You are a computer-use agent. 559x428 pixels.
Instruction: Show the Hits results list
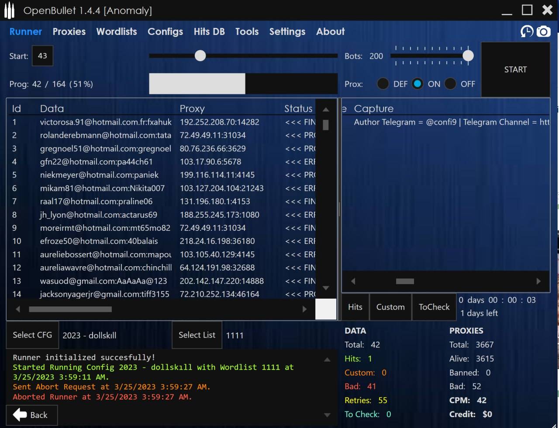click(355, 307)
